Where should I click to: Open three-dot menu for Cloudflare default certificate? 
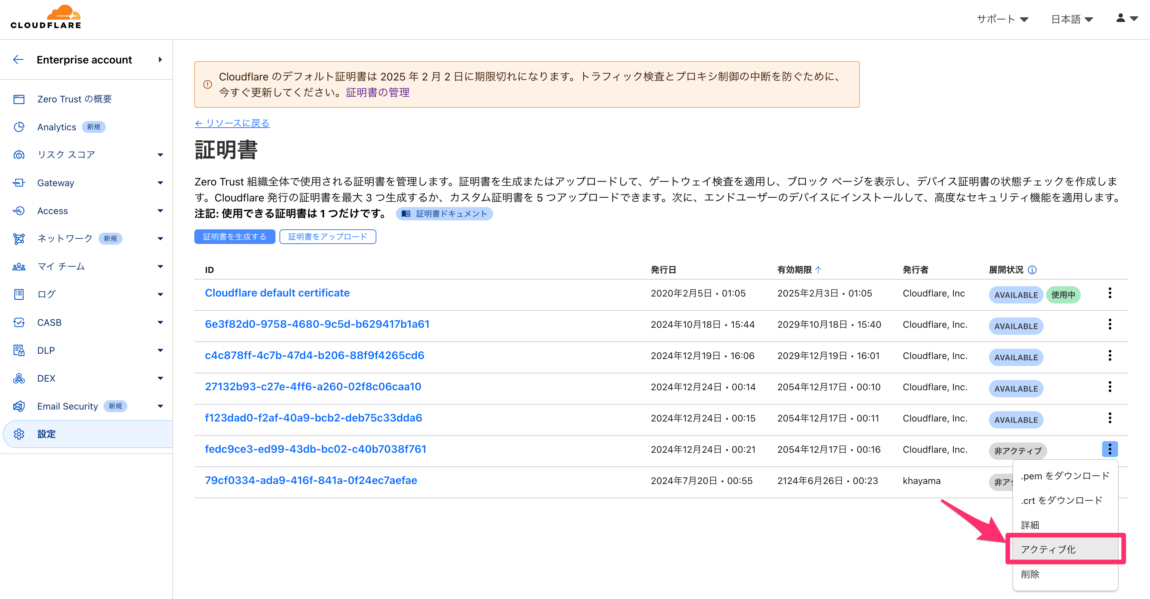1109,293
